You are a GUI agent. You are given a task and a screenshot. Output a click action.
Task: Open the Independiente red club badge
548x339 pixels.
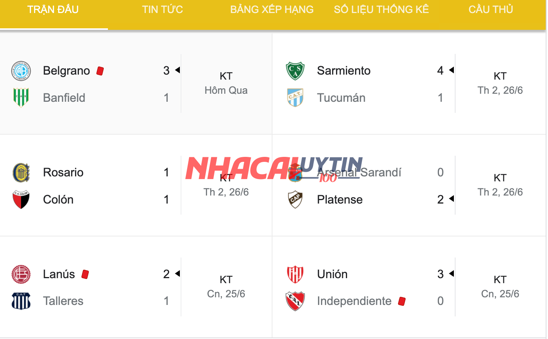click(x=295, y=301)
